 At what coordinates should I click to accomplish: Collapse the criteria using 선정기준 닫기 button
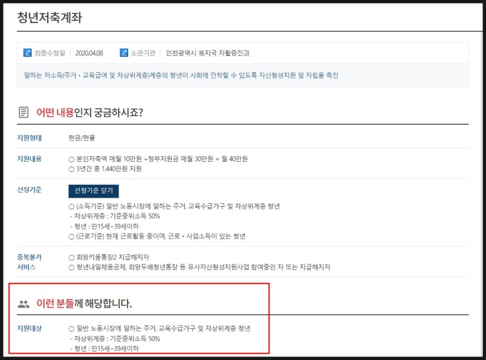click(94, 191)
